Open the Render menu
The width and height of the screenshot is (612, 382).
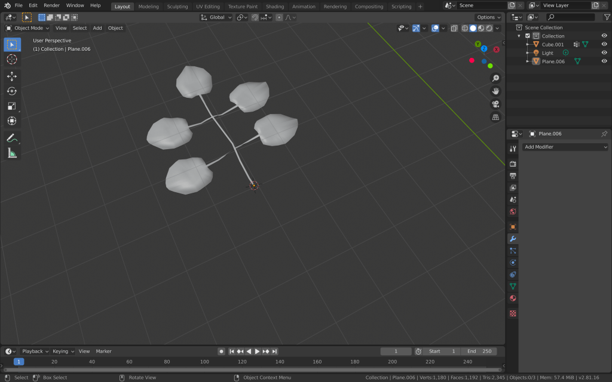[x=51, y=5]
